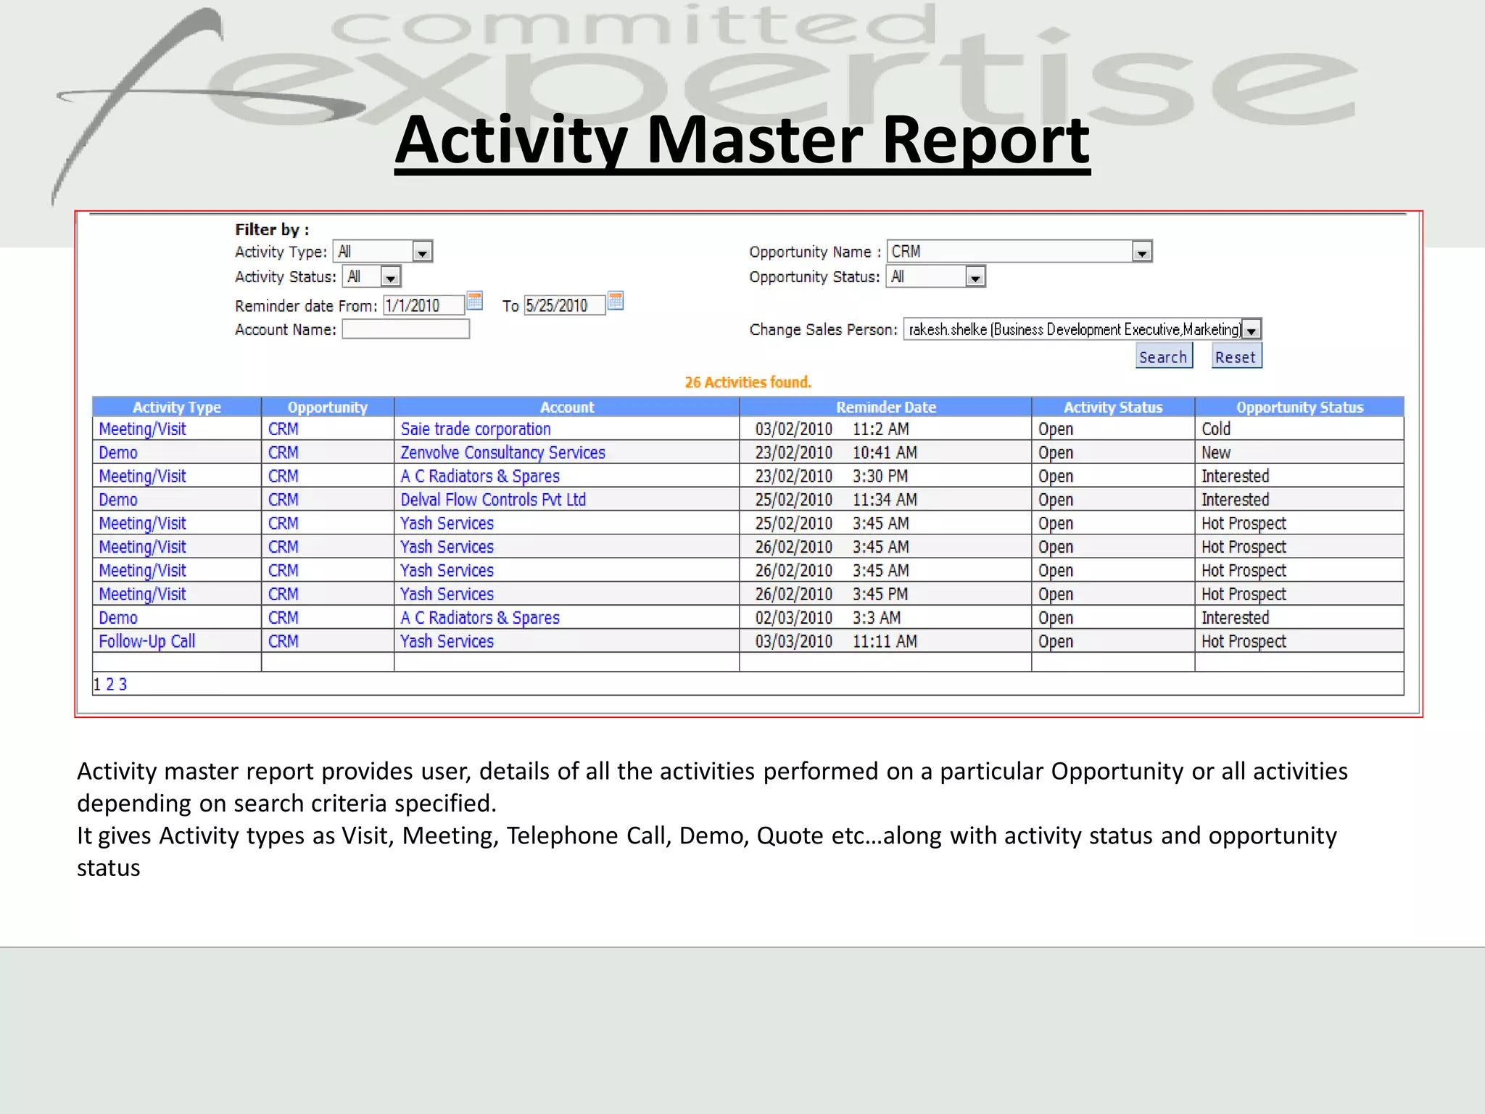1485x1114 pixels.
Task: Open Delval Flow Controls Pvt Ltd account
Action: (493, 500)
